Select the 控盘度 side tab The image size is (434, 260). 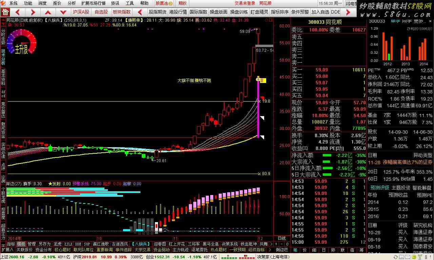coord(3,213)
